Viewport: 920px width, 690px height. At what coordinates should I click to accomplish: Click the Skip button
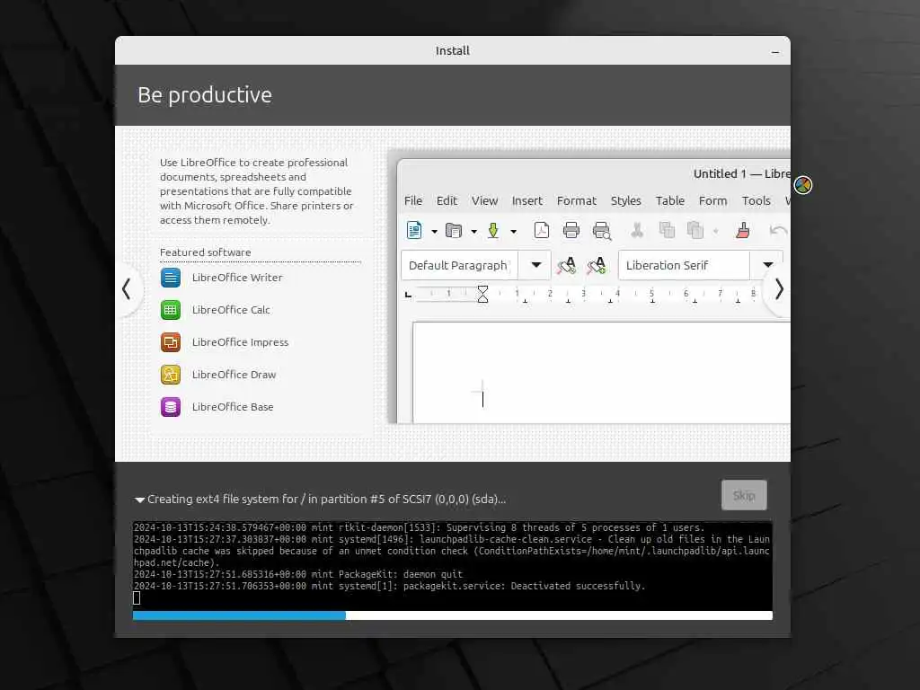744,495
